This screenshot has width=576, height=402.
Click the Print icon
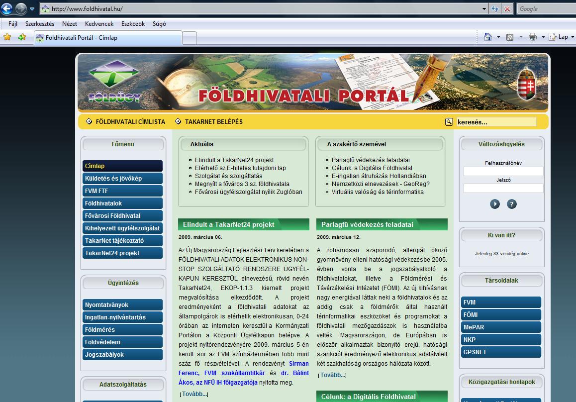click(x=533, y=37)
